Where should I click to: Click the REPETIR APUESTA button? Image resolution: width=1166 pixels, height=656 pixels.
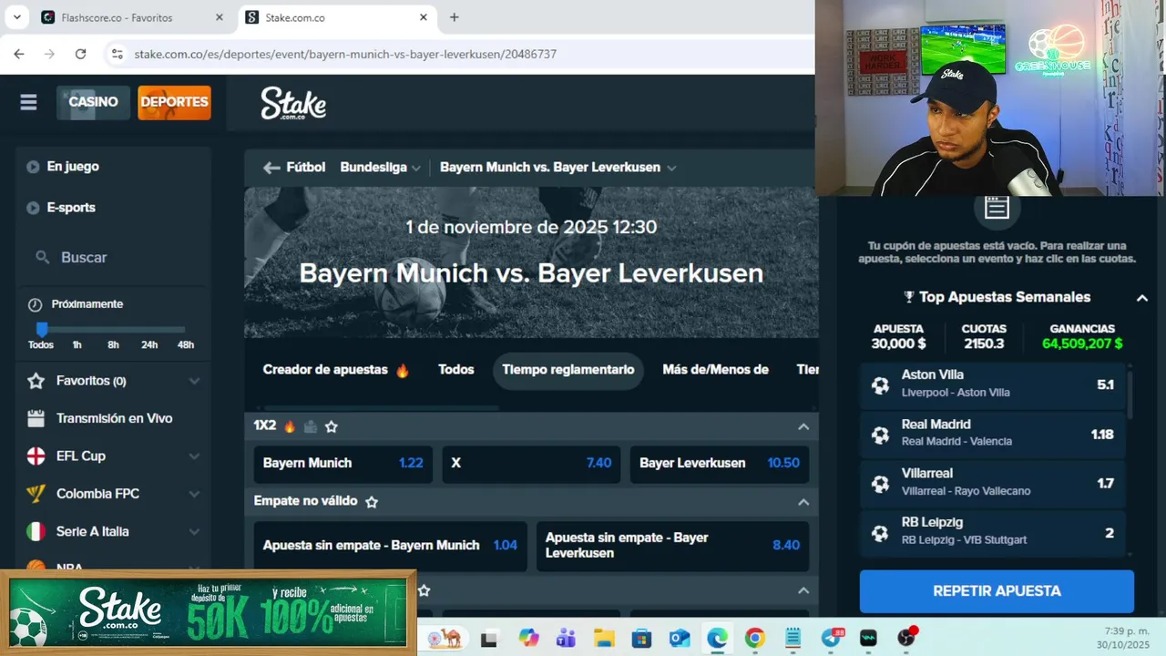click(x=997, y=591)
